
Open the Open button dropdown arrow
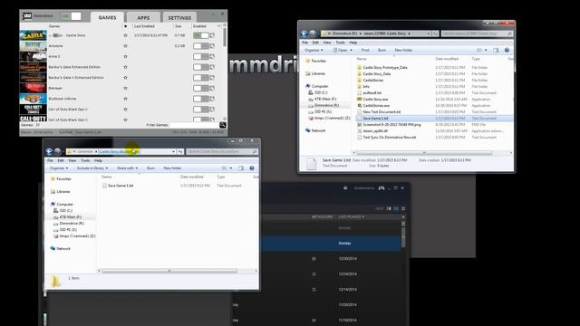point(351,50)
